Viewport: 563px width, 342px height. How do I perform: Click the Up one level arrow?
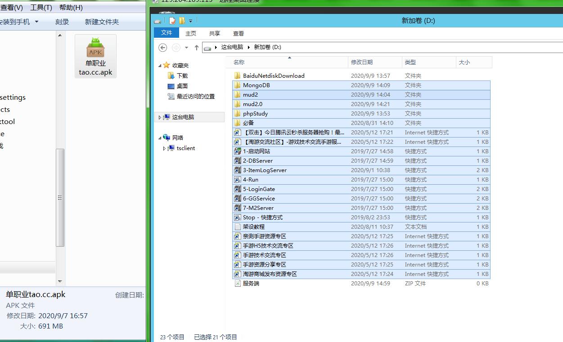[x=197, y=48]
